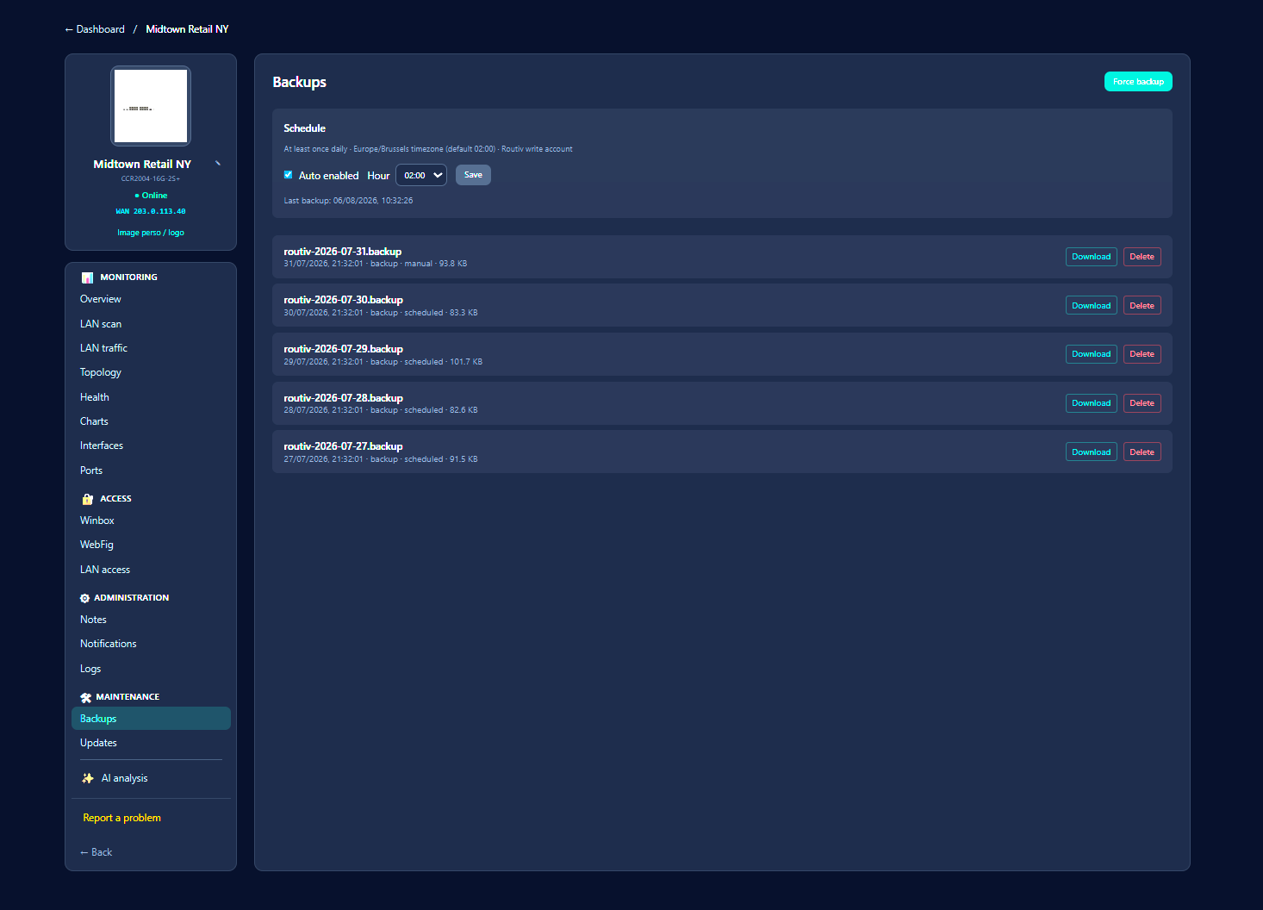Delete routiv-2026-07-31.backup
Viewport: 1263px width, 910px height.
click(x=1142, y=257)
